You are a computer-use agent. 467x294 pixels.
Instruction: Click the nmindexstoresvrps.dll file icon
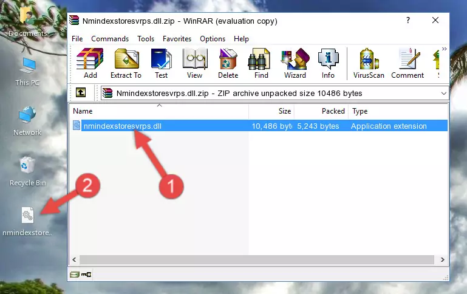tap(77, 125)
